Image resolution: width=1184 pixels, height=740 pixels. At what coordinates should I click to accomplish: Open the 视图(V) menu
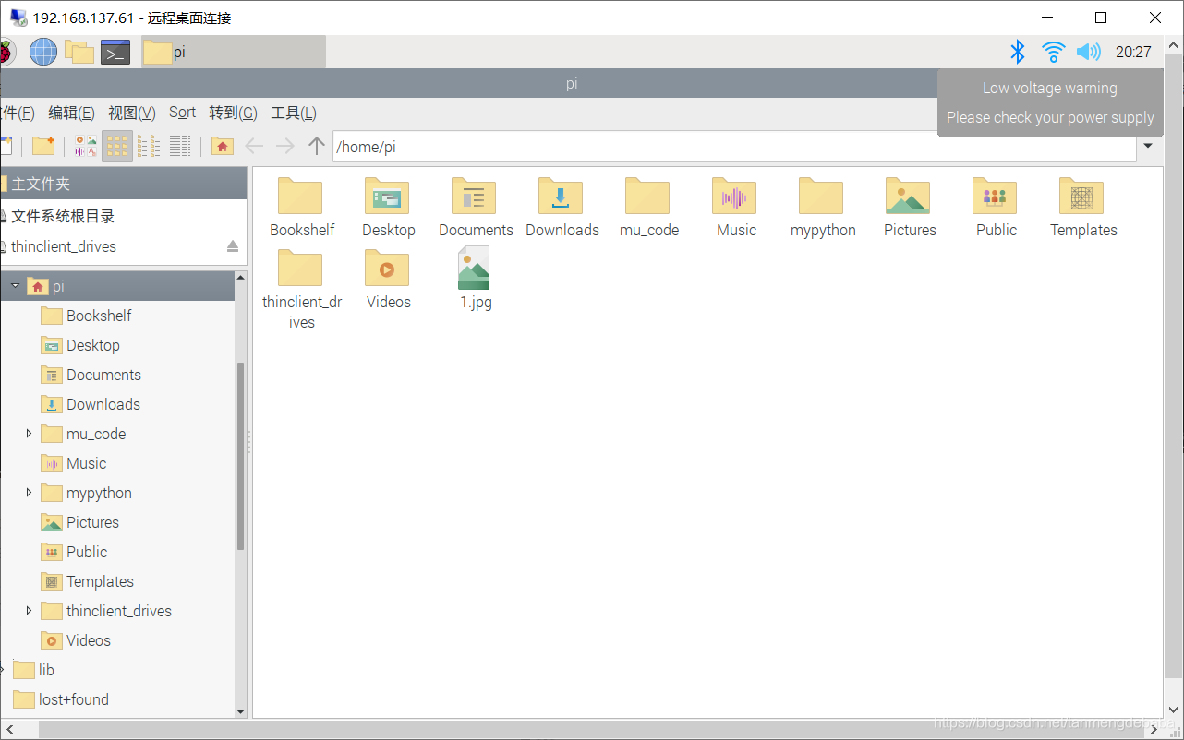coord(131,113)
